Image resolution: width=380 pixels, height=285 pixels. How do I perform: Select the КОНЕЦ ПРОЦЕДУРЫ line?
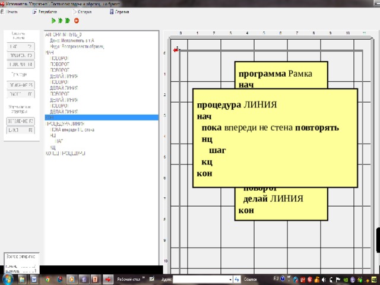click(x=65, y=153)
